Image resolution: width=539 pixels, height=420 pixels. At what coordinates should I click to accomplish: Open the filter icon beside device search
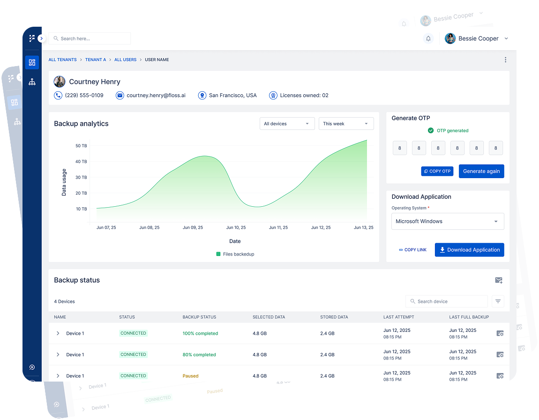pos(498,301)
